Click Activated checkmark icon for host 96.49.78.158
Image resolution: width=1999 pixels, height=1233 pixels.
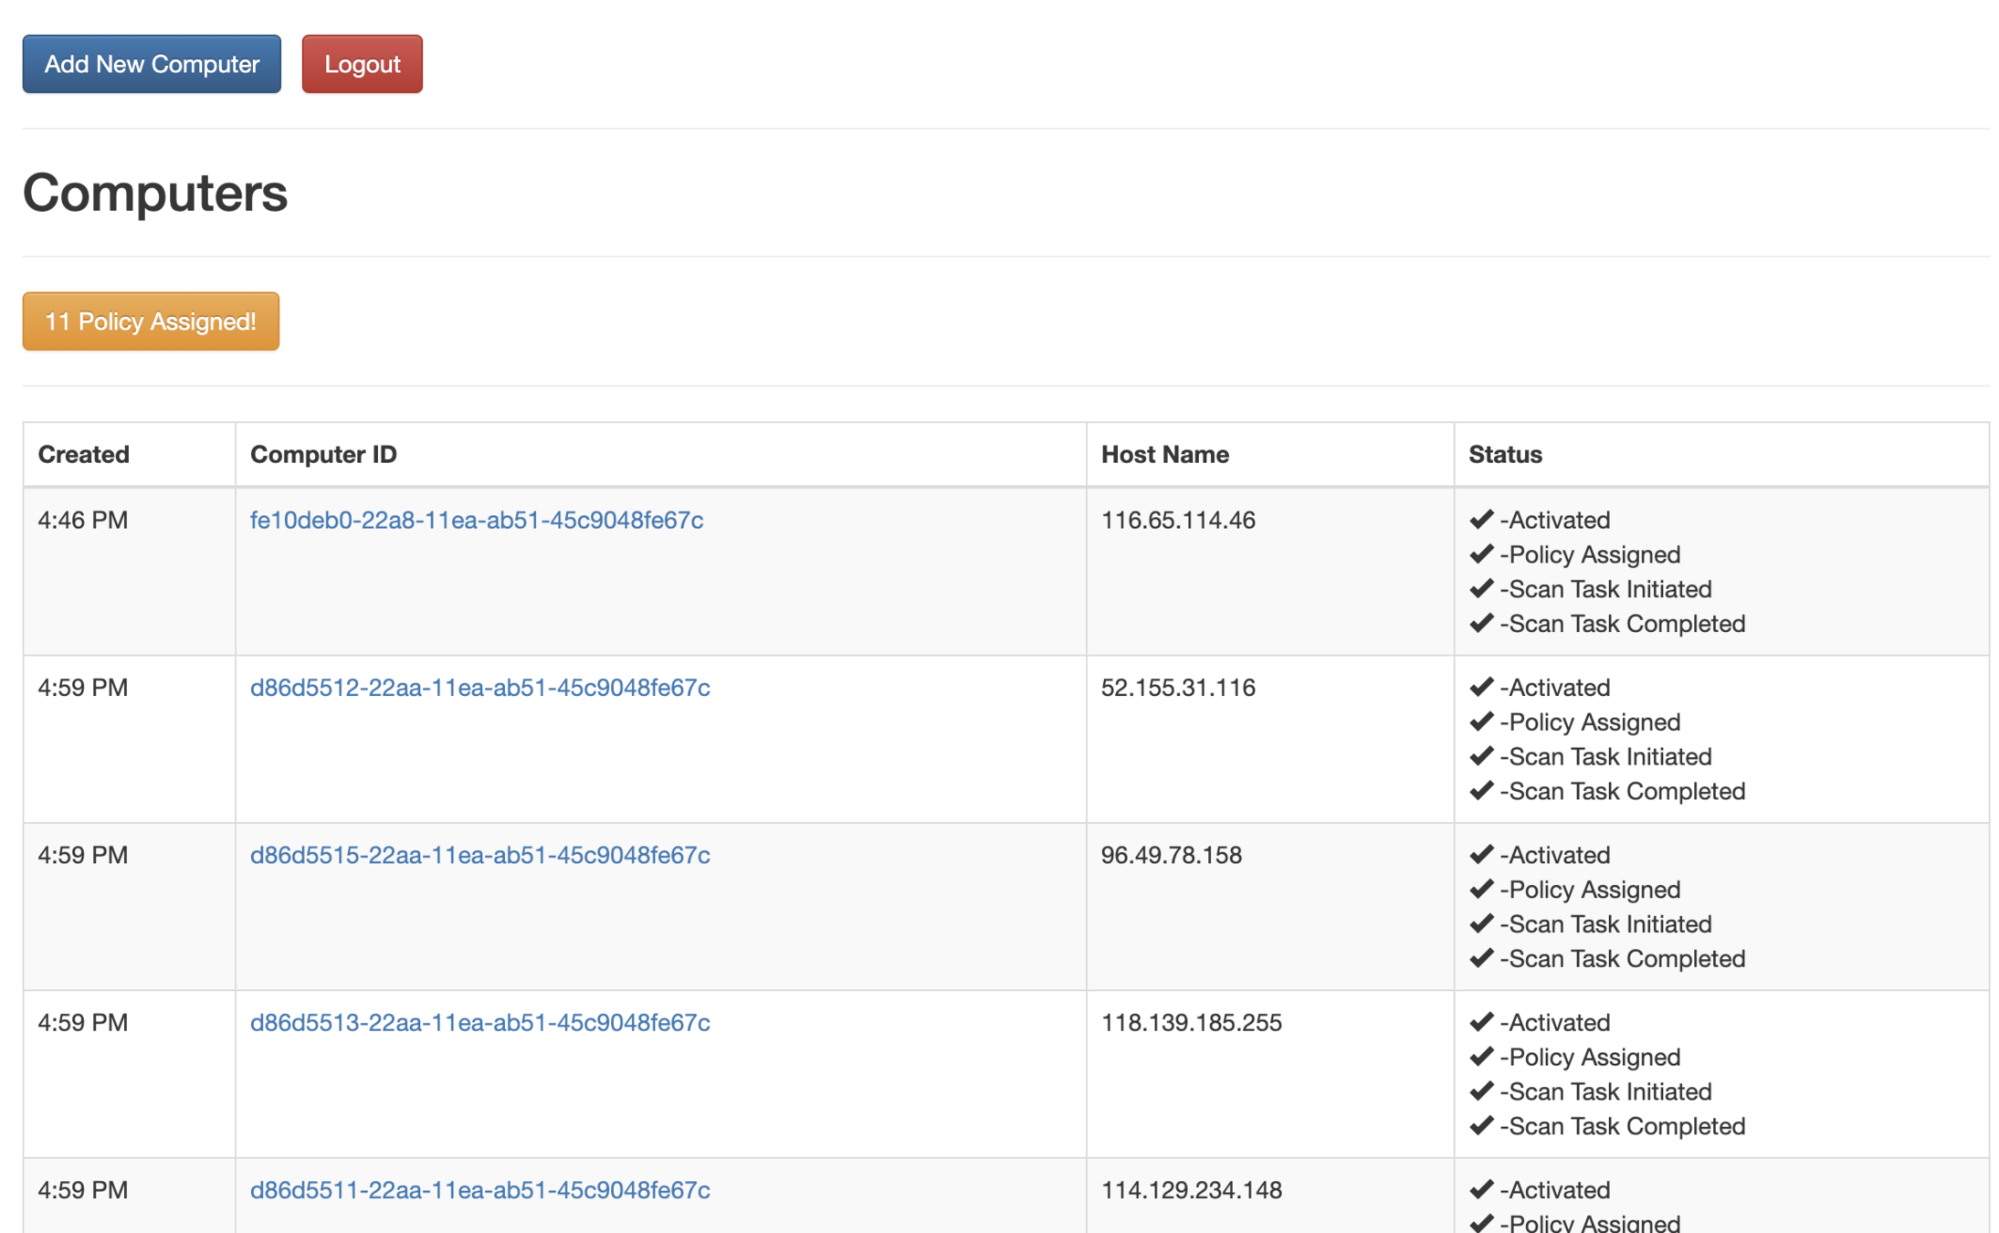click(x=1480, y=855)
